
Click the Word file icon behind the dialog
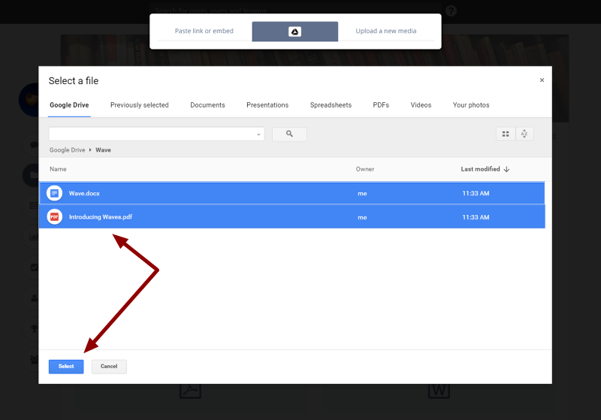pos(439,391)
